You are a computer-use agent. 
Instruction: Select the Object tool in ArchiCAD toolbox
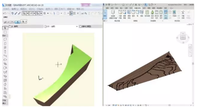pyautogui.click(x=5, y=88)
